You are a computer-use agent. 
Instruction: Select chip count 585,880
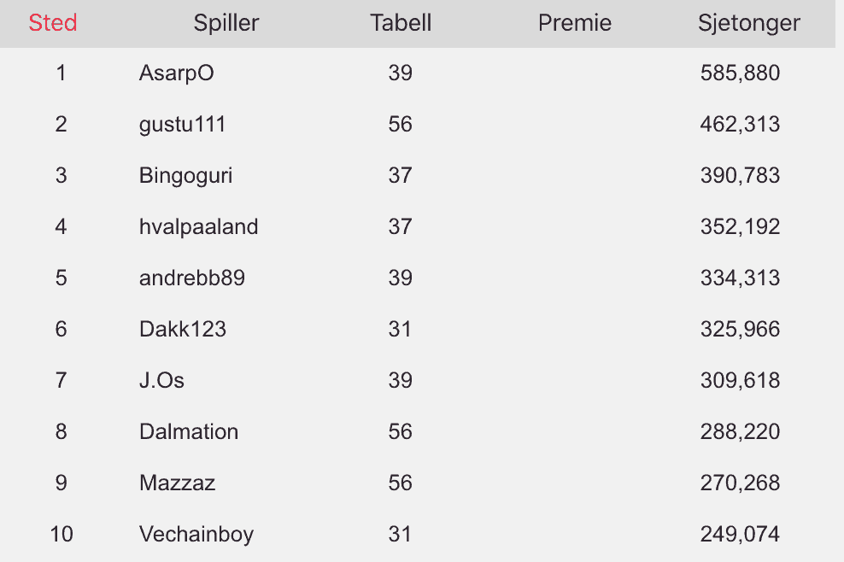tap(740, 73)
